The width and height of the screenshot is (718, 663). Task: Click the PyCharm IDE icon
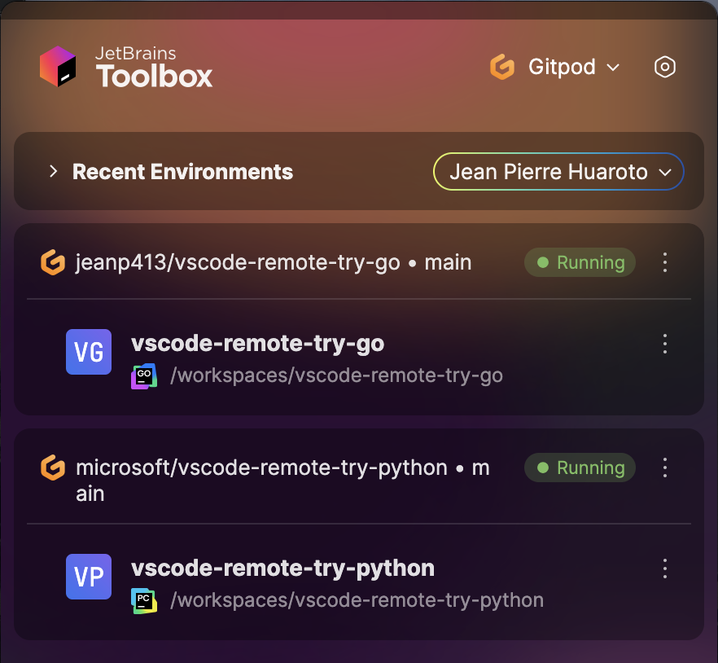(x=144, y=600)
